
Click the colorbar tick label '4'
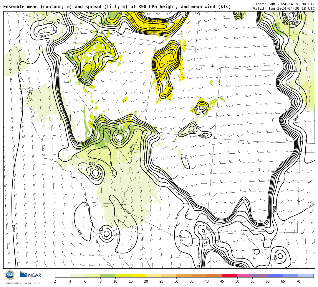pyautogui.click(x=70, y=281)
